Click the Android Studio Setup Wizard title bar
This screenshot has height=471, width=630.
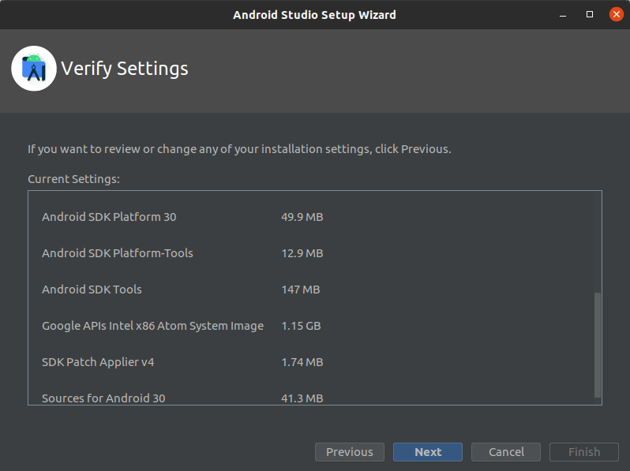314,15
